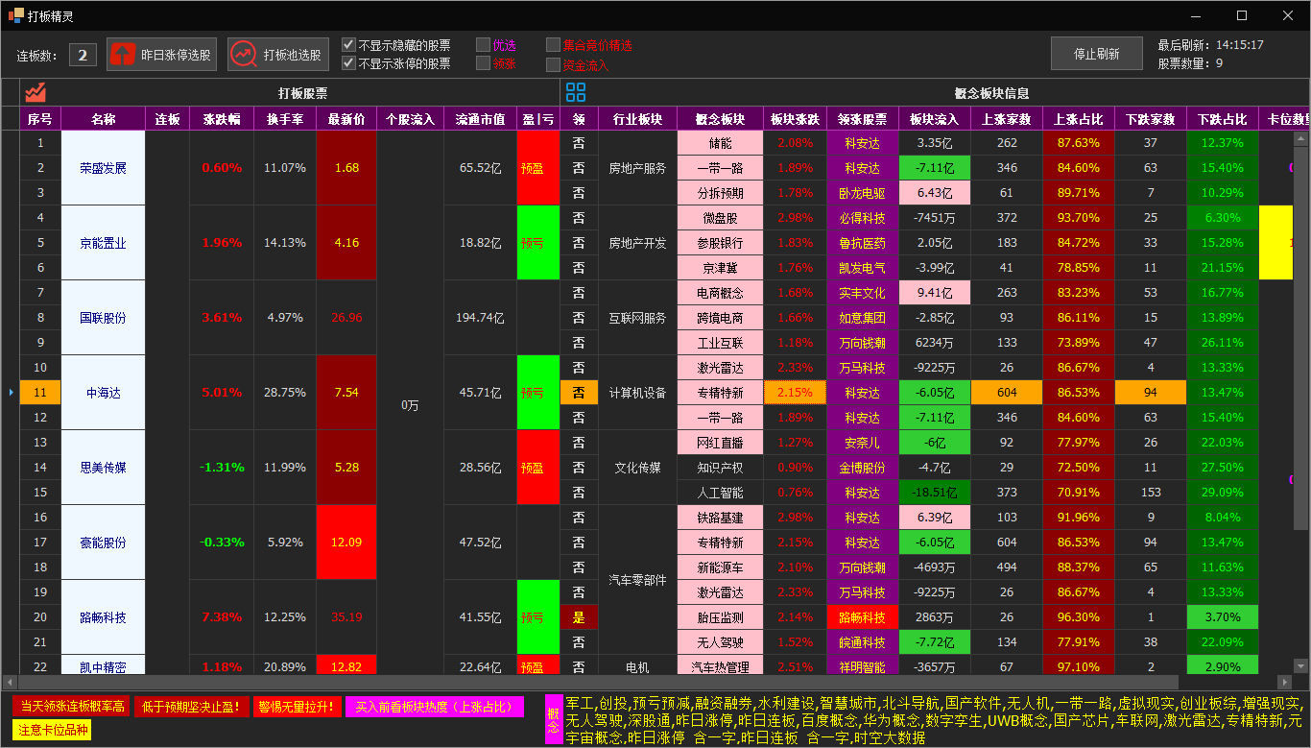Click the magenta 买入前看板块热度 label
1311x748 pixels.
click(x=435, y=707)
